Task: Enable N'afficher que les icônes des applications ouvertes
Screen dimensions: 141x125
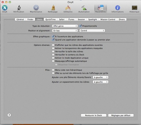Action: [x=53, y=45]
